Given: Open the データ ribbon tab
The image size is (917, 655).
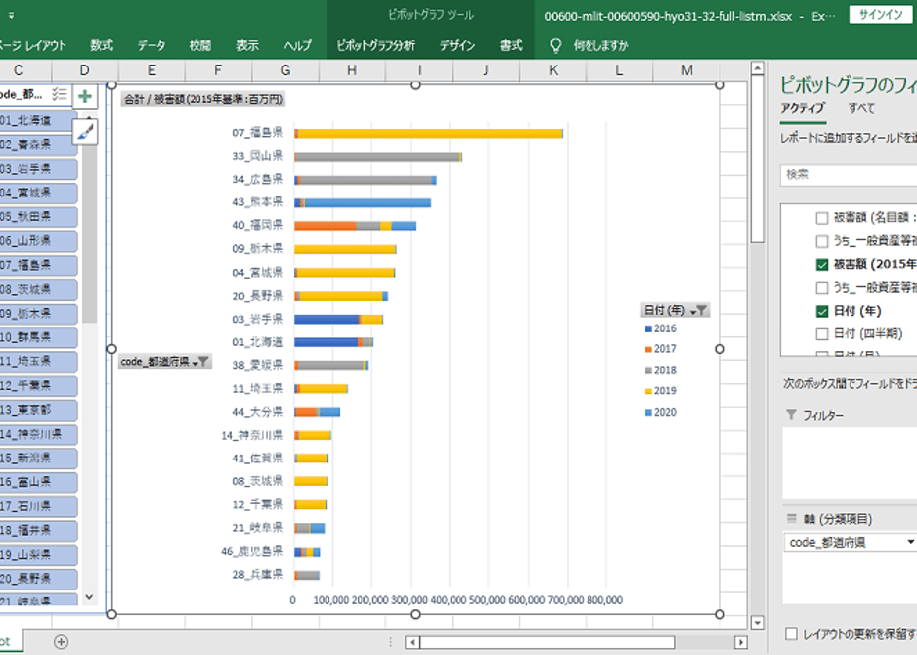Looking at the screenshot, I should coord(151,45).
